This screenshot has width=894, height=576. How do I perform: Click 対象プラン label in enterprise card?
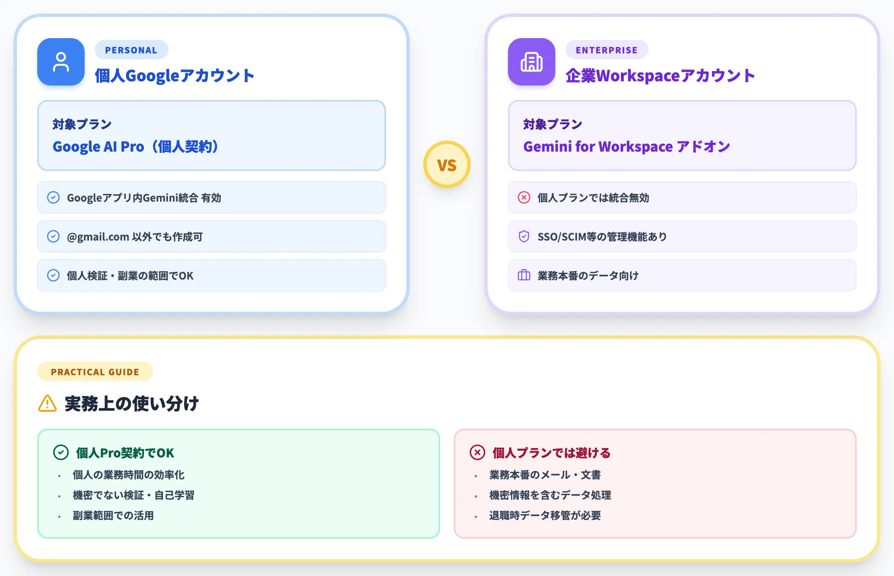(553, 124)
